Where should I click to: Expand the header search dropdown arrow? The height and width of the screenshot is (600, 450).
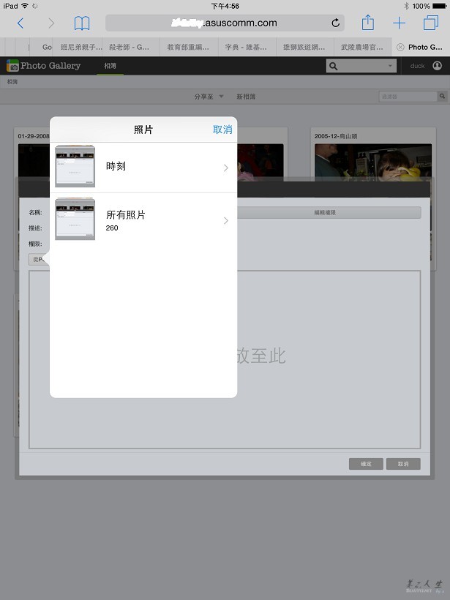click(x=390, y=66)
